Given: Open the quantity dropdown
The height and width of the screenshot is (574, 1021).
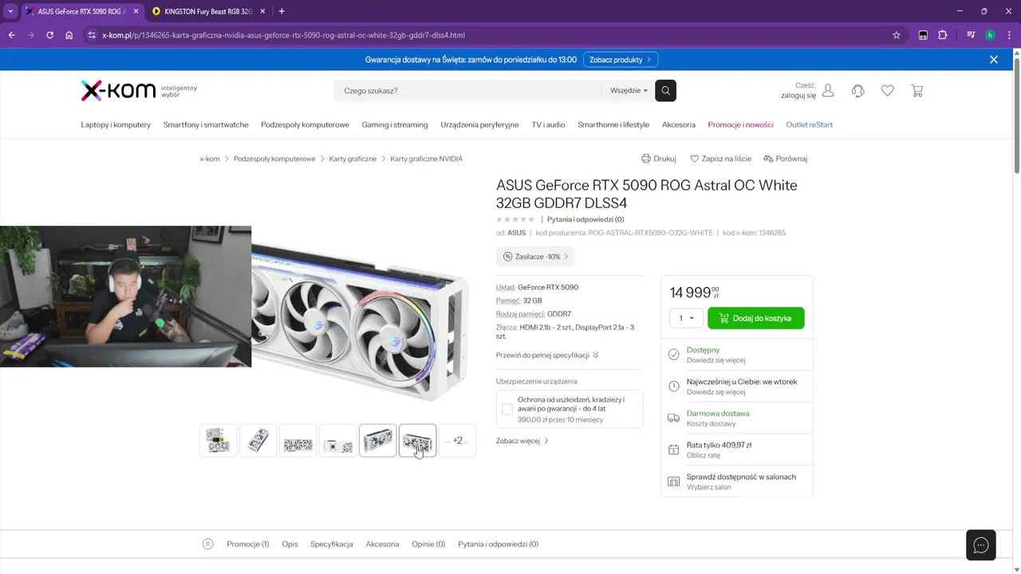Looking at the screenshot, I should (x=686, y=318).
